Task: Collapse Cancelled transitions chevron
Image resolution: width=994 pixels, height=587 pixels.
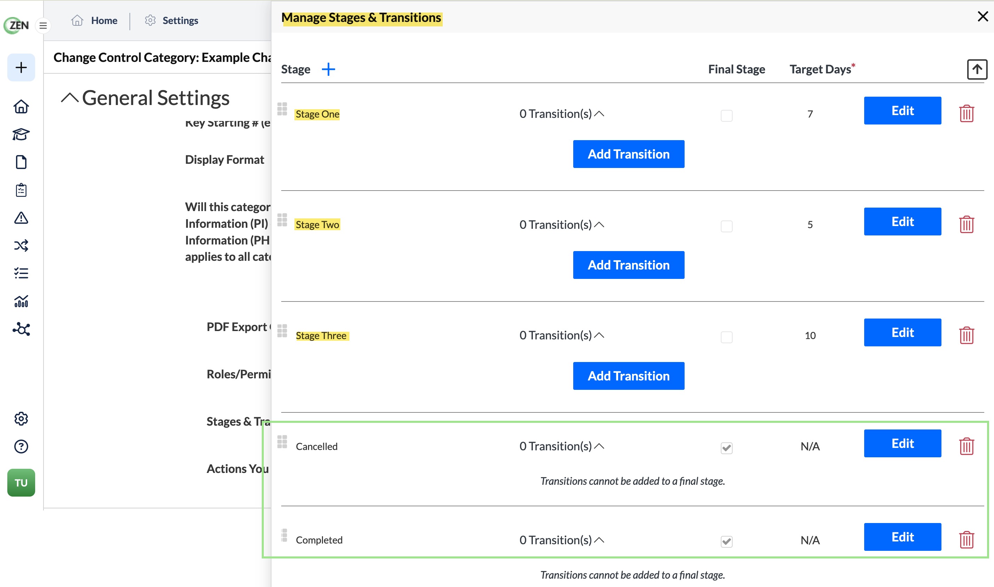Action: pyautogui.click(x=599, y=446)
